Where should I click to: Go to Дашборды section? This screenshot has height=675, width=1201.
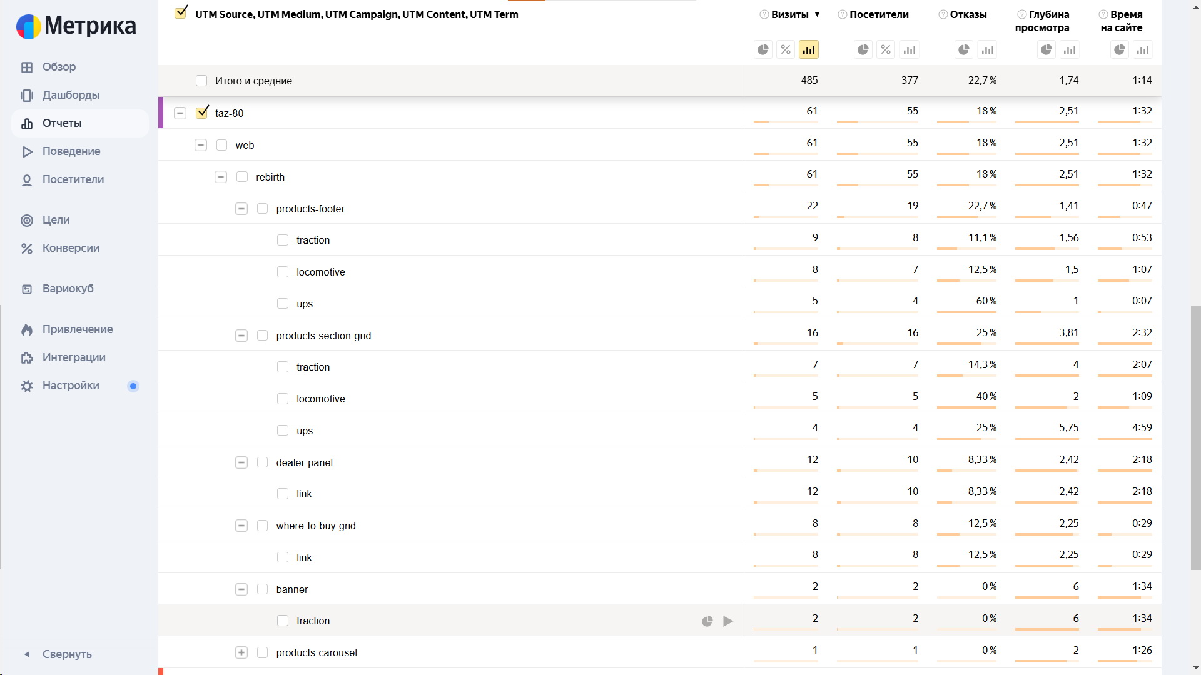(71, 95)
